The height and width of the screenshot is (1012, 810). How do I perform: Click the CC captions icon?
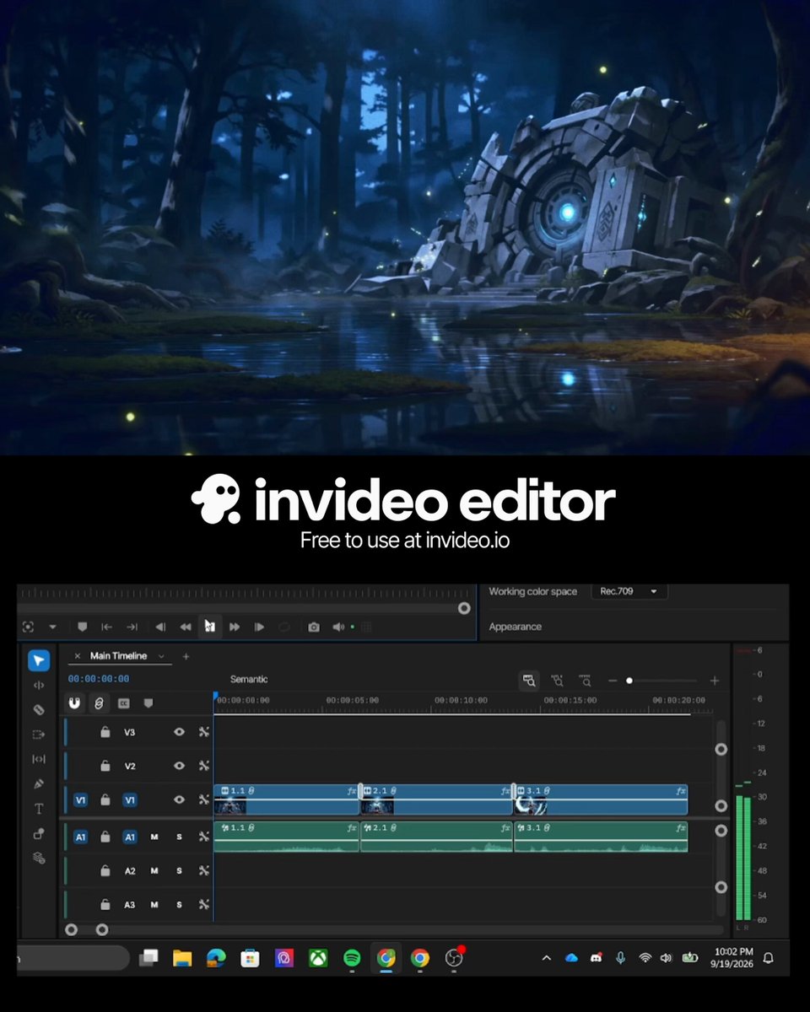(x=123, y=702)
